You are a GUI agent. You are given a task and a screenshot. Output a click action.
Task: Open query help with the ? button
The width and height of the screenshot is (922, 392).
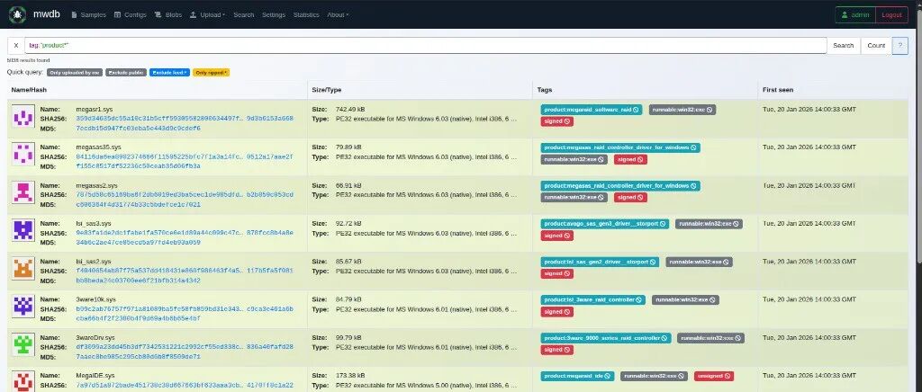(x=899, y=45)
